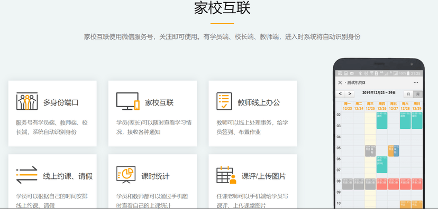Click the pie chart statistics icon
The height and width of the screenshot is (209, 438).
126,175
